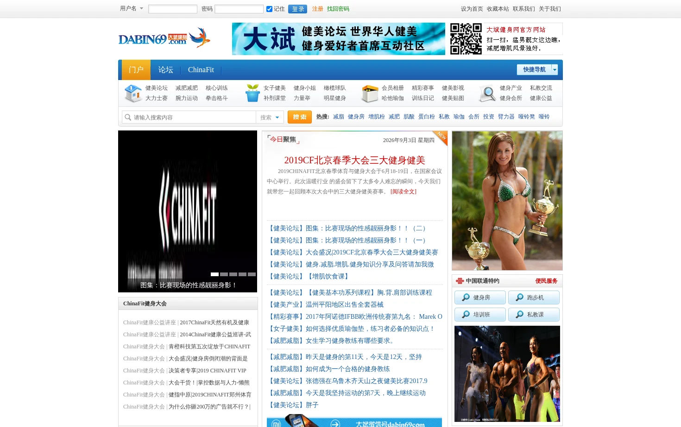This screenshot has height=427, width=681.
Task: Expand the 快捷导航 dropdown arrow
Action: pos(555,69)
